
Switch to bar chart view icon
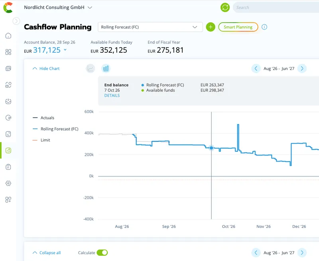(x=106, y=68)
